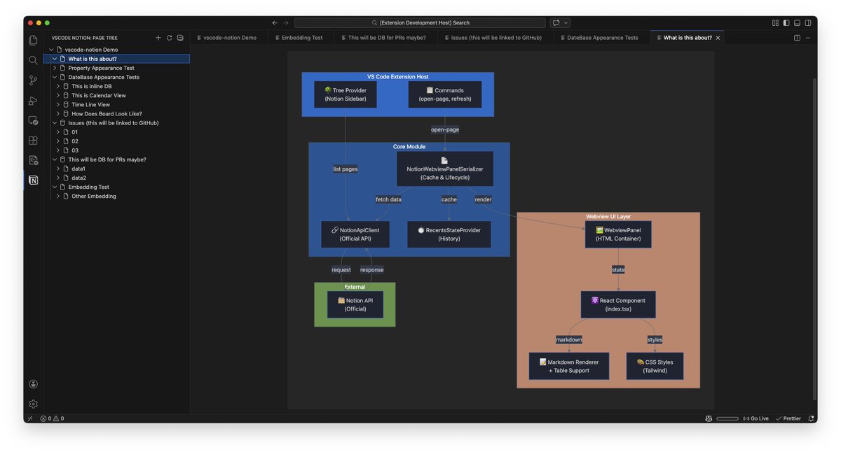Open Copilot chat dropdown arrow

[x=566, y=23]
